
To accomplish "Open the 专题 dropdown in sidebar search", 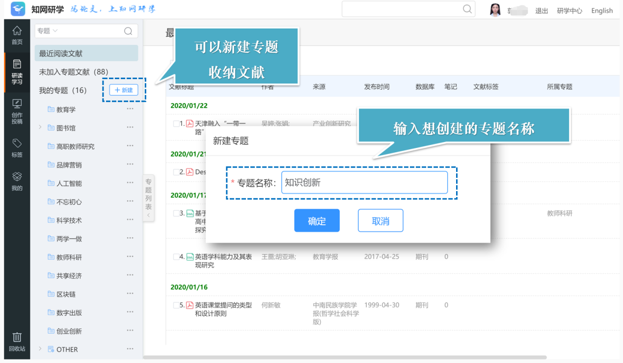I will point(48,31).
